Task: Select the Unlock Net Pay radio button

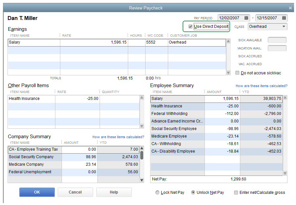Action: coord(193,193)
